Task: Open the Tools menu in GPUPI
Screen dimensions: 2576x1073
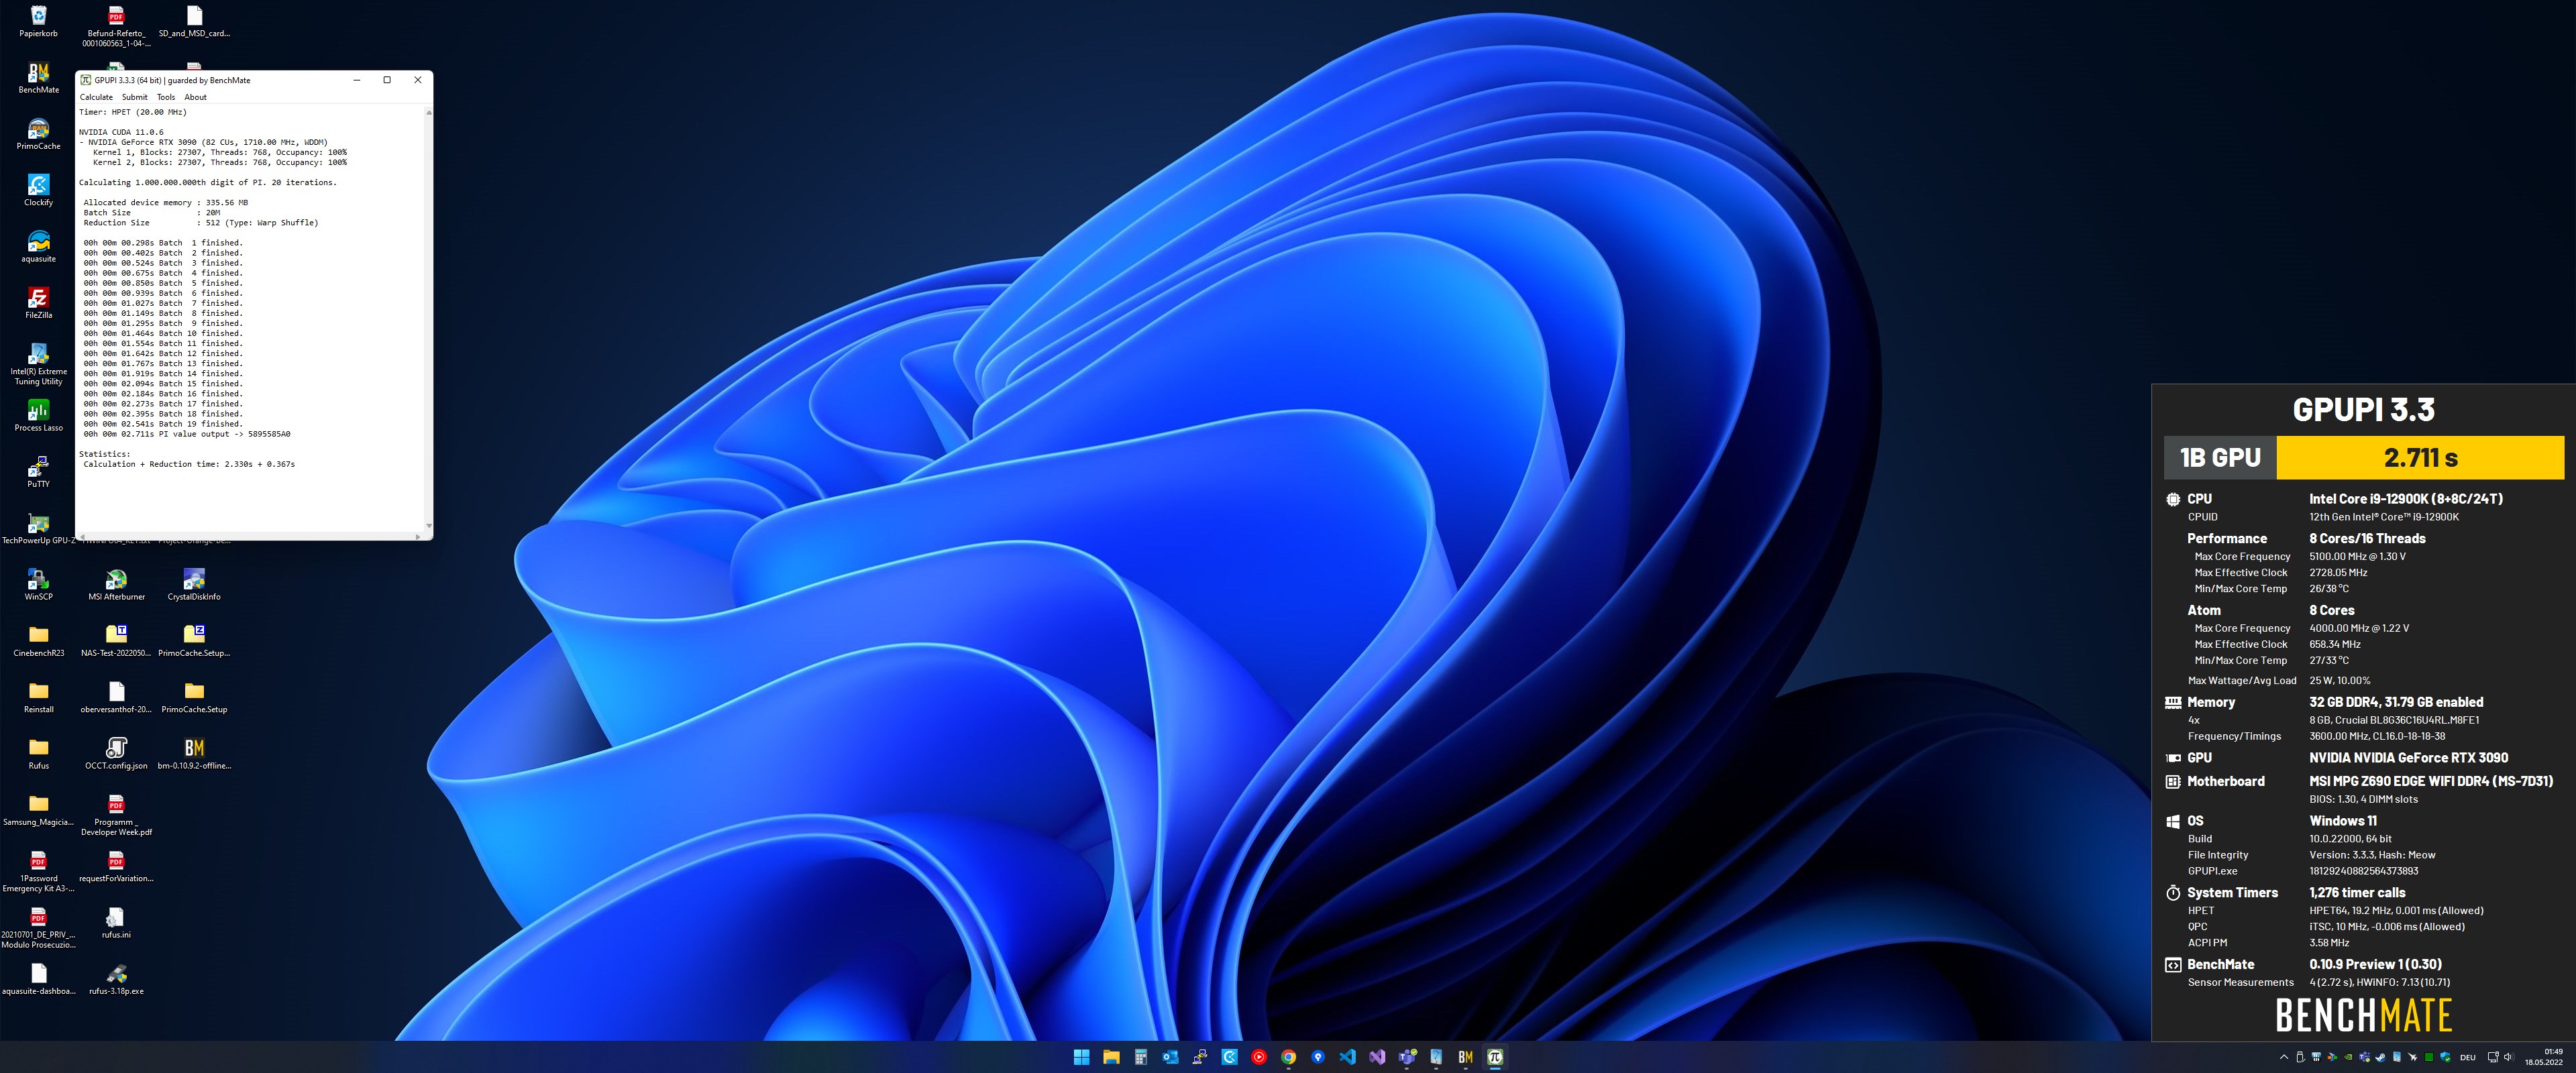Action: click(165, 97)
